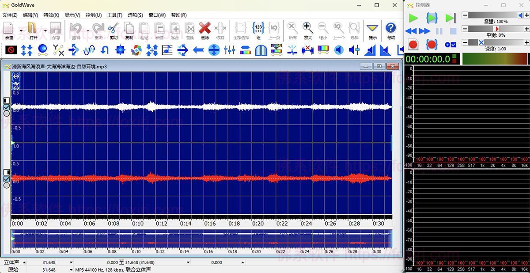Open the 工具(T) tools menu
Viewport: 530px width, 273px height.
click(114, 15)
